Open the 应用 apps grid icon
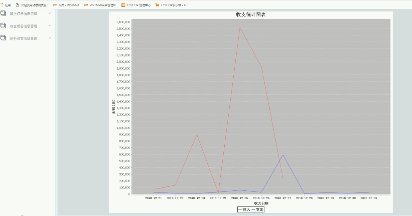The width and height of the screenshot is (412, 216). pyautogui.click(x=1, y=5)
